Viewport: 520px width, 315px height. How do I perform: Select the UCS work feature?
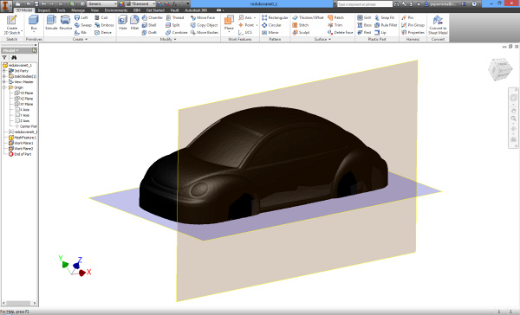245,33
